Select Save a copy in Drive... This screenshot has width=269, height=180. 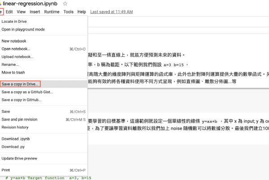[21, 84]
